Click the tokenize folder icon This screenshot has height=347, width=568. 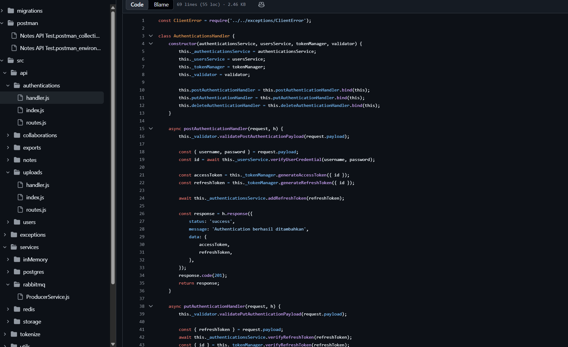point(14,334)
